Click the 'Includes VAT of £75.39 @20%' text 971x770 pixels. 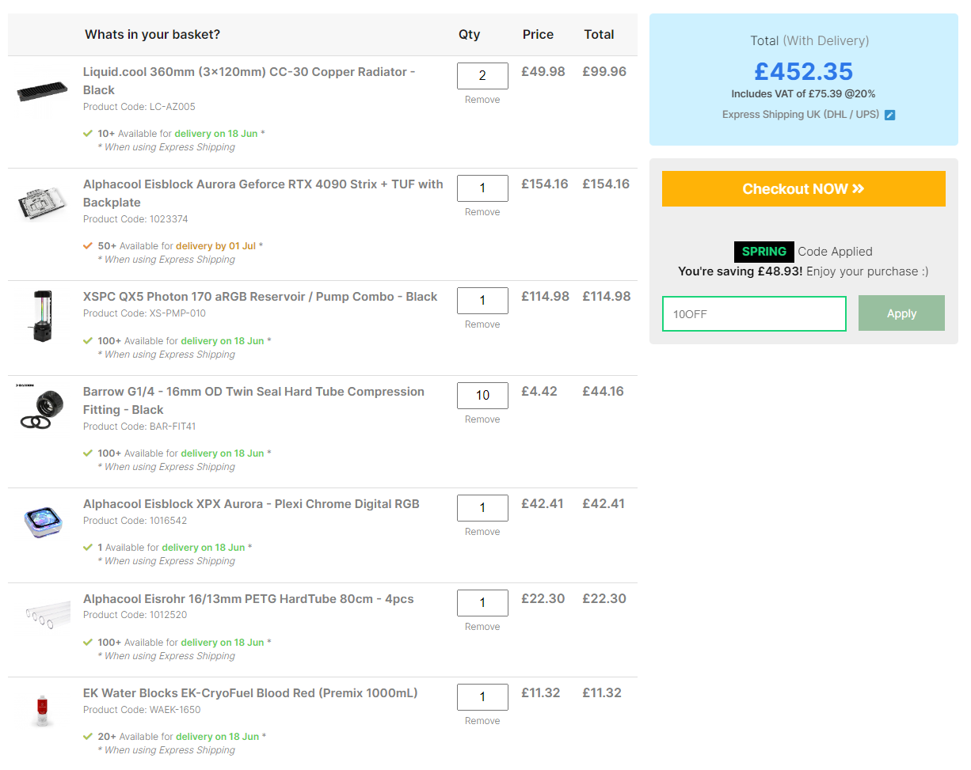(x=803, y=93)
